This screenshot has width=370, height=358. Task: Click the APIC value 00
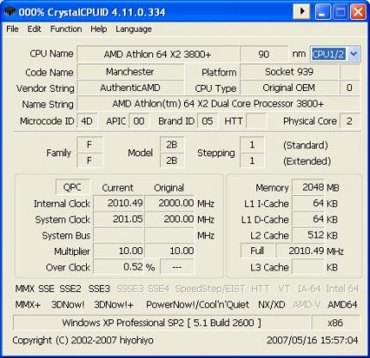(139, 121)
